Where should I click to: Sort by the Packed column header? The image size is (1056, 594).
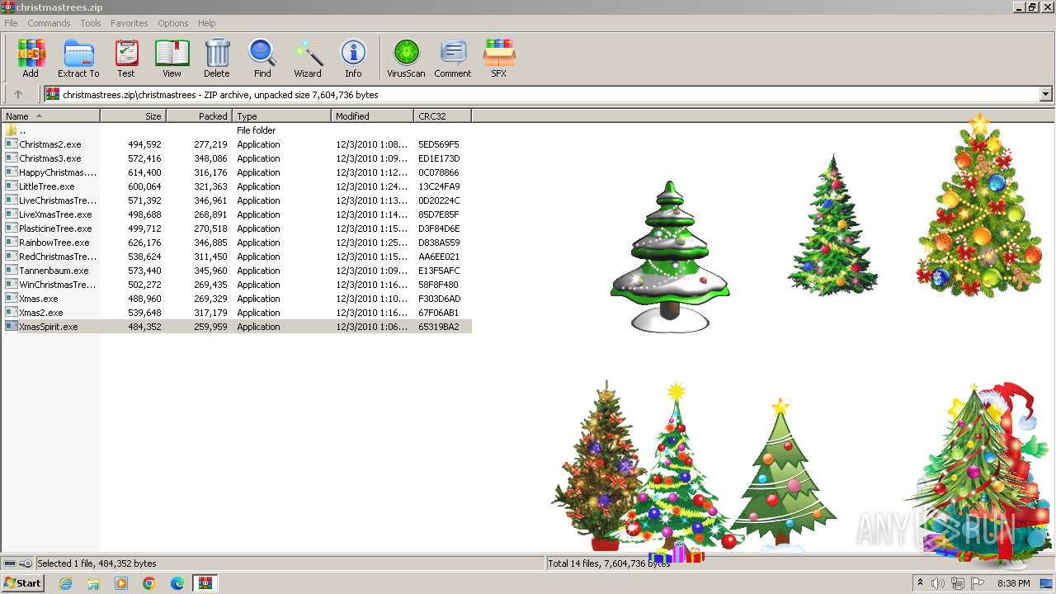click(199, 116)
